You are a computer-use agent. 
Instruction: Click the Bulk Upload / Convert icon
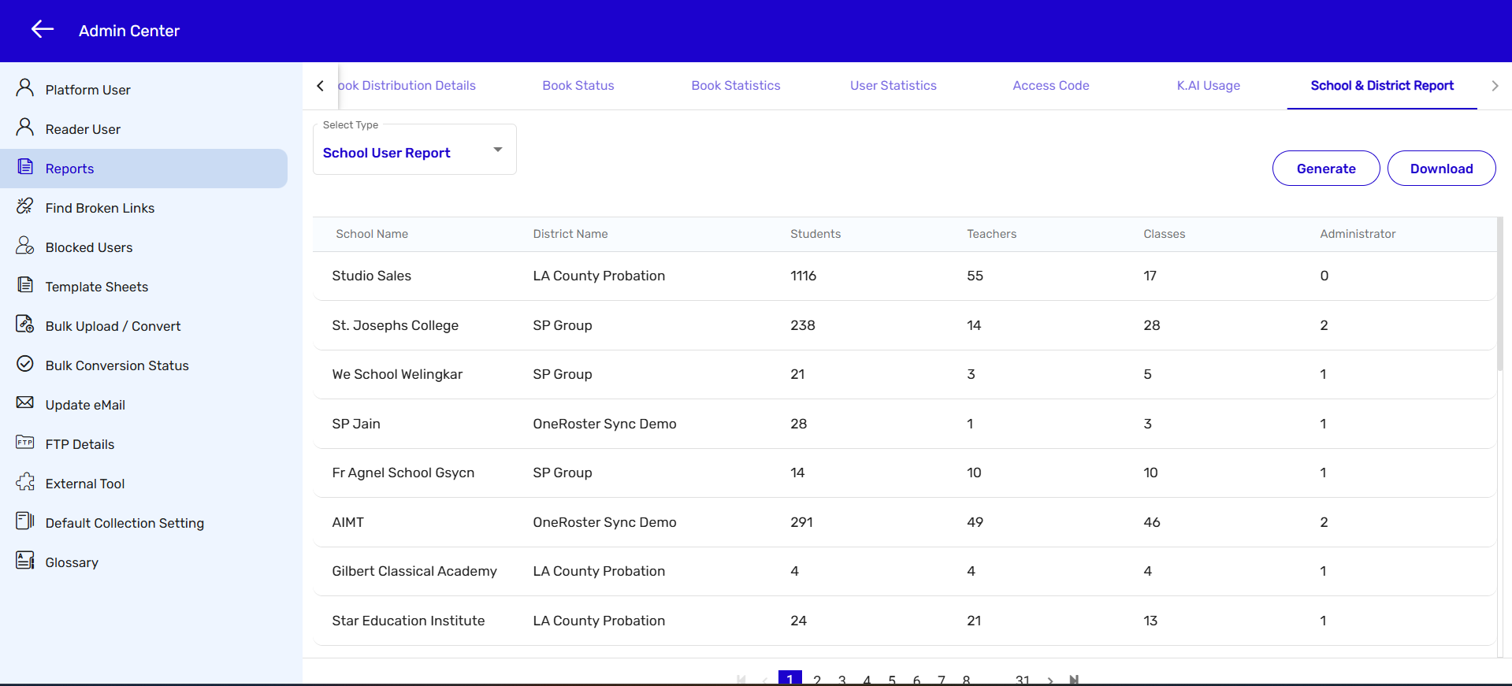25,324
